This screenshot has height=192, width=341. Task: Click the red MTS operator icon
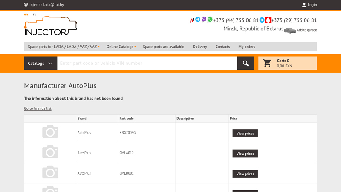point(268,20)
